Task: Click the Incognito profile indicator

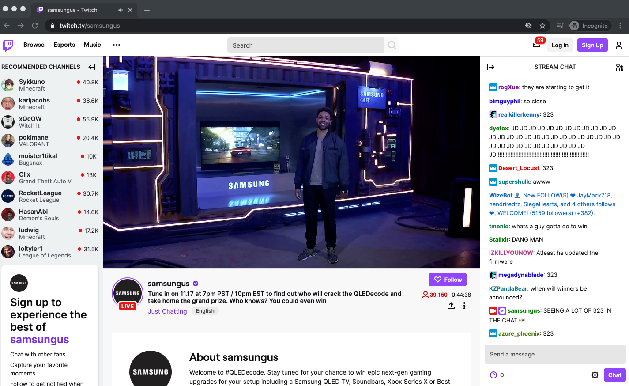Action: [589, 26]
